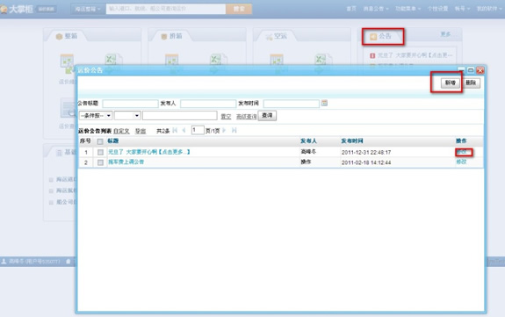Click the 新增 button
This screenshot has height=317, width=505.
(x=451, y=83)
